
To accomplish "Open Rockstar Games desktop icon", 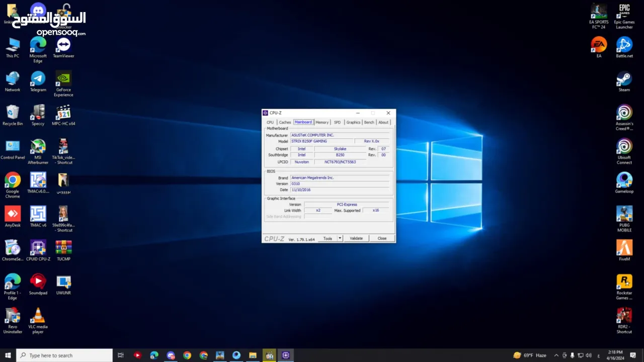I will pos(624,287).
